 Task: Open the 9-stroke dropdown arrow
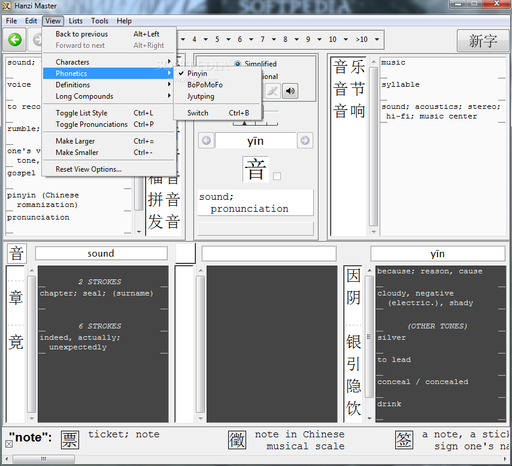point(319,39)
